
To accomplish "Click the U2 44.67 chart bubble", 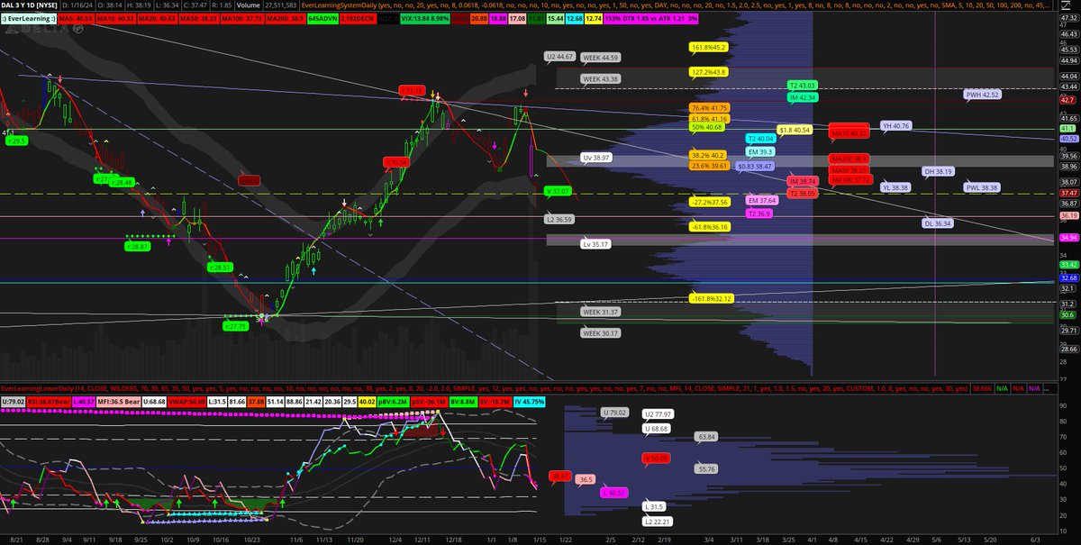I will click(560, 57).
